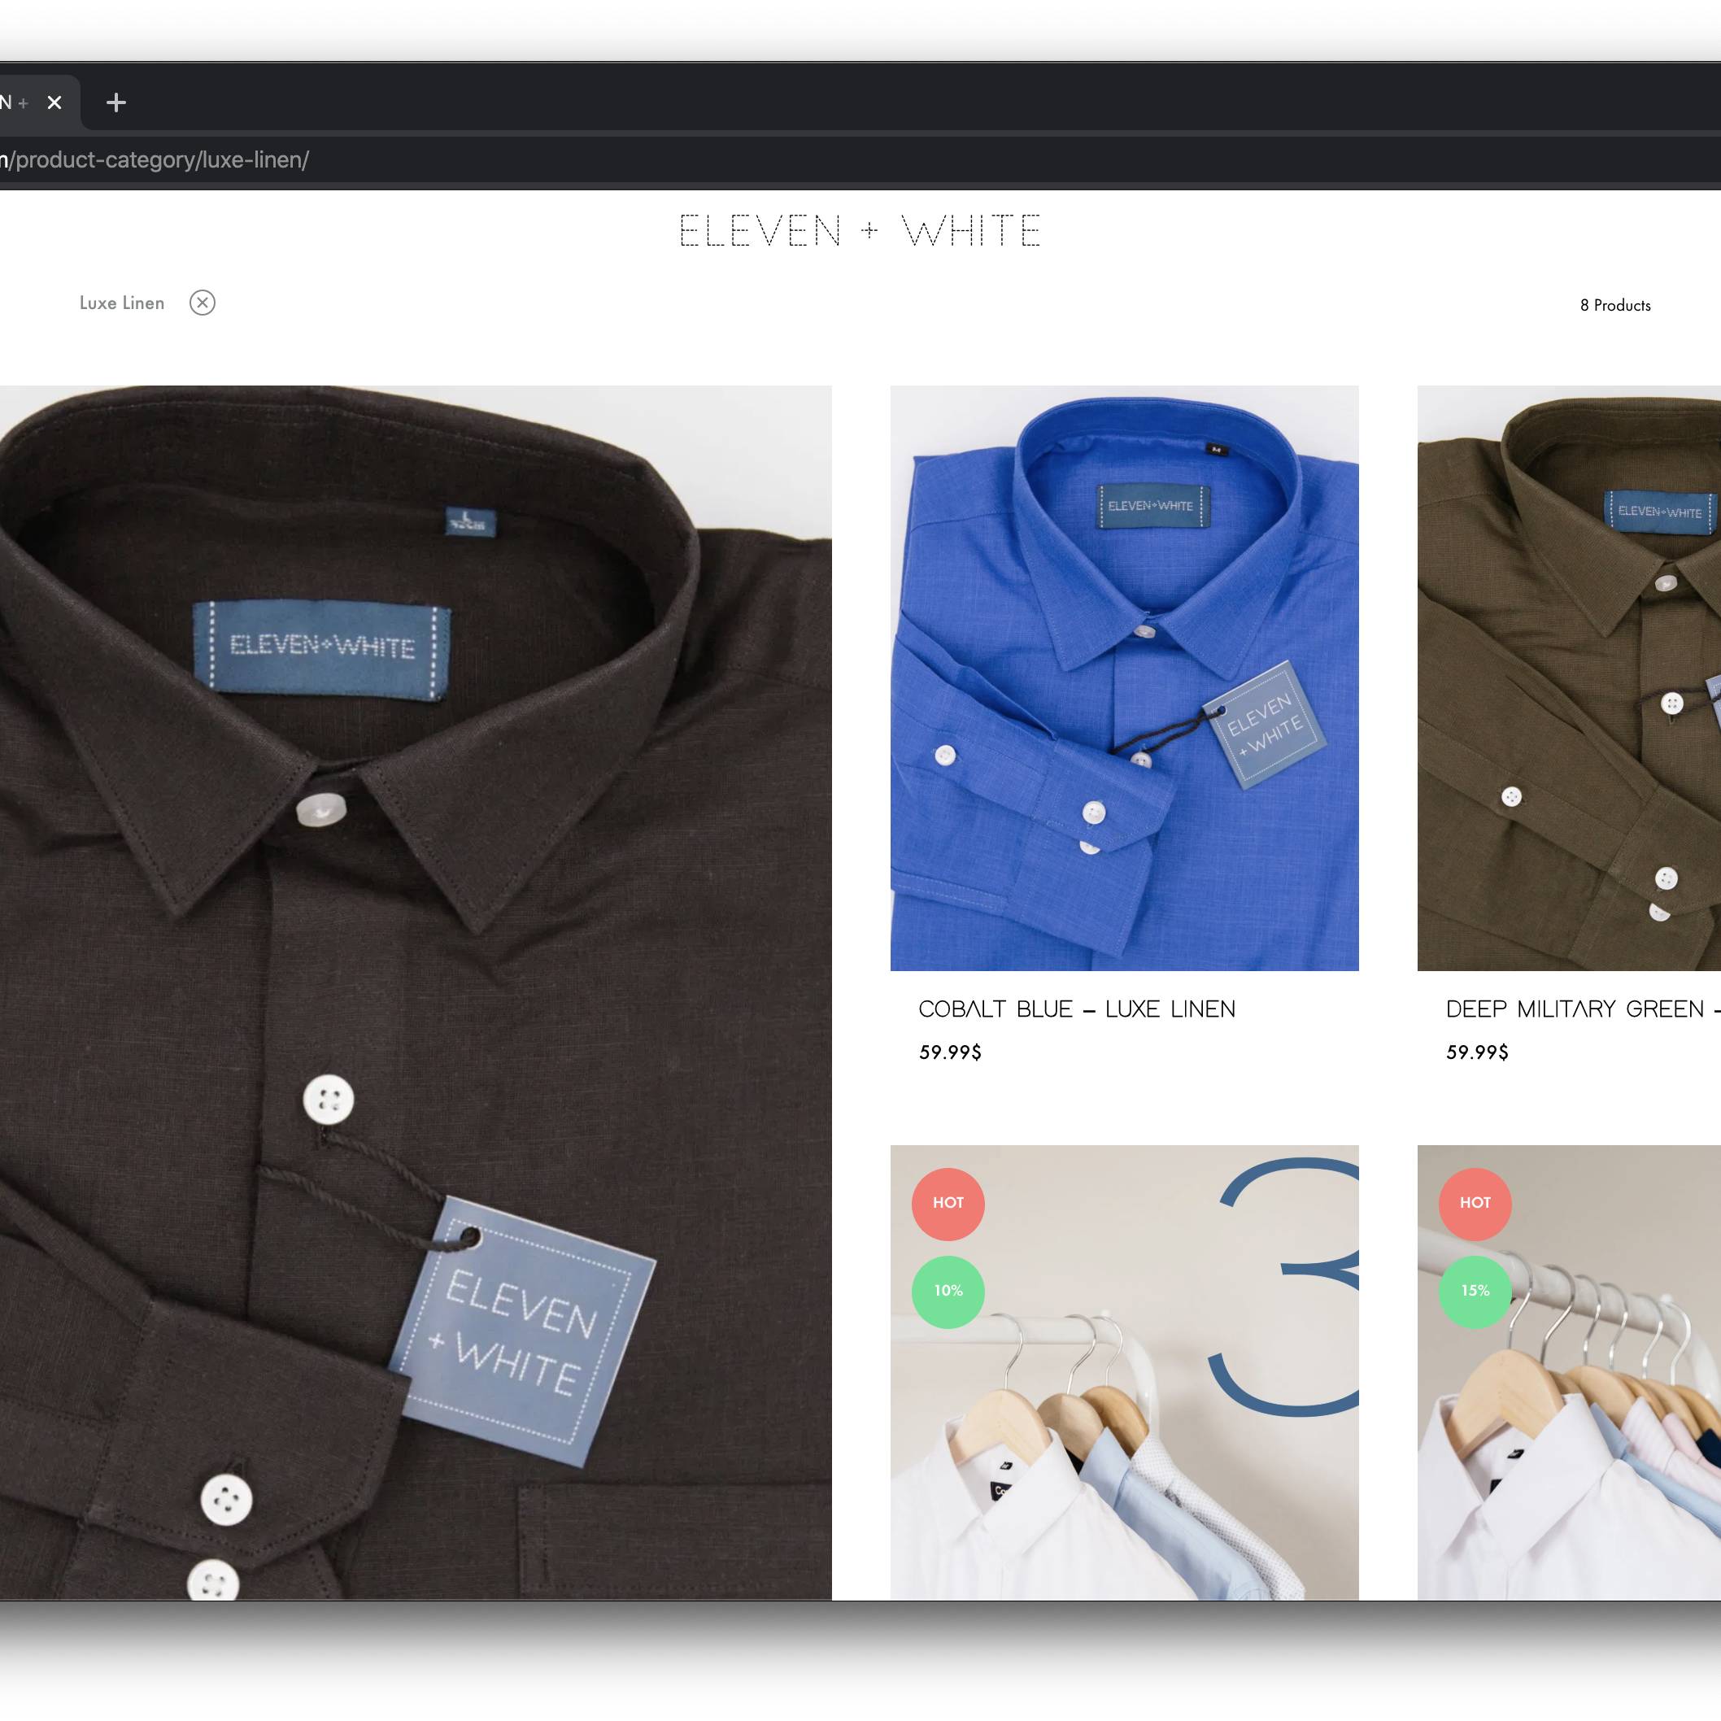
Task: Open the Deep Military Green product title
Action: [x=1575, y=1009]
